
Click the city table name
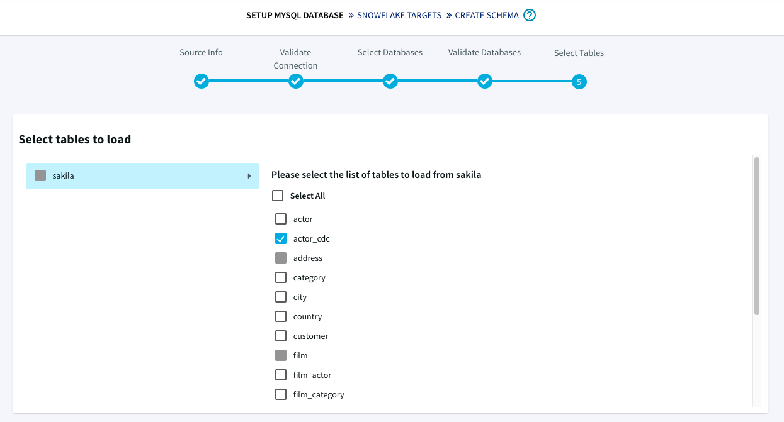[300, 297]
